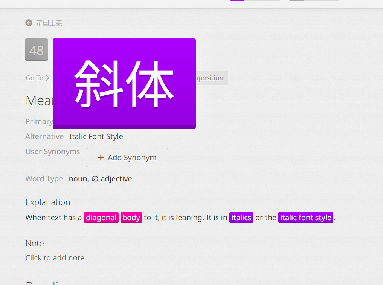Click the Alternative label

coord(44,136)
